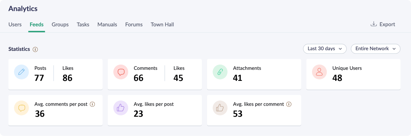Go to the Manuals tab
Viewport: 411px width, 136px height.
[107, 24]
